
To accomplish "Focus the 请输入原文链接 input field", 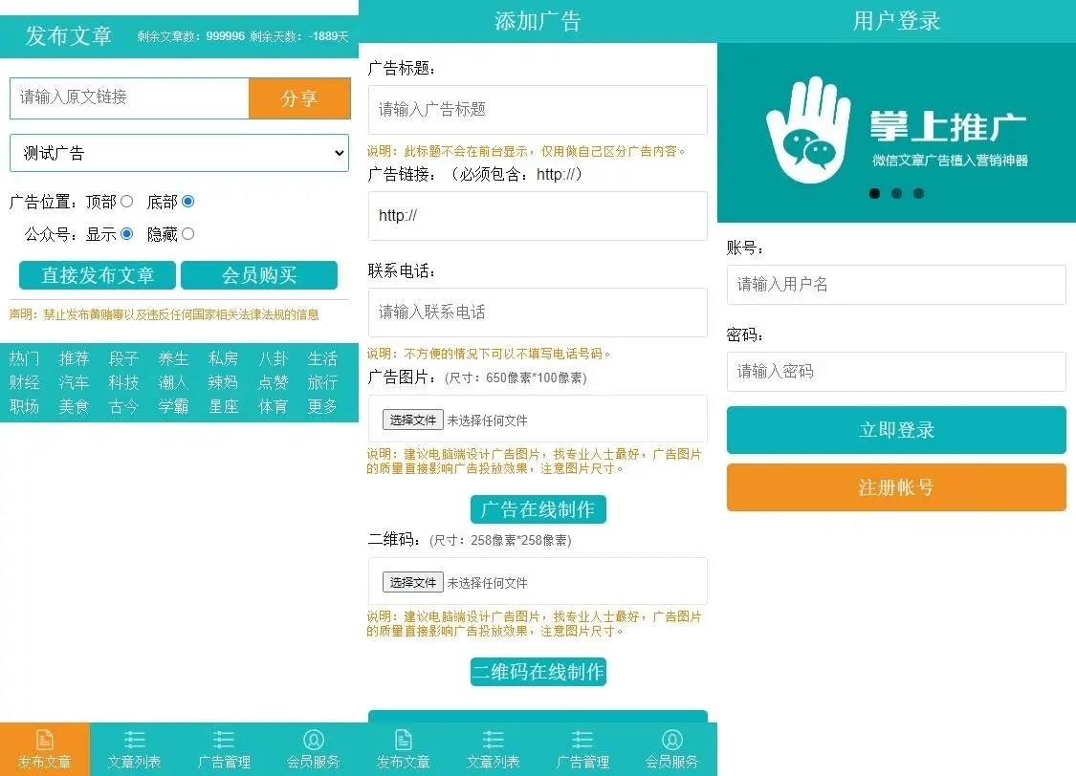I will coord(130,98).
